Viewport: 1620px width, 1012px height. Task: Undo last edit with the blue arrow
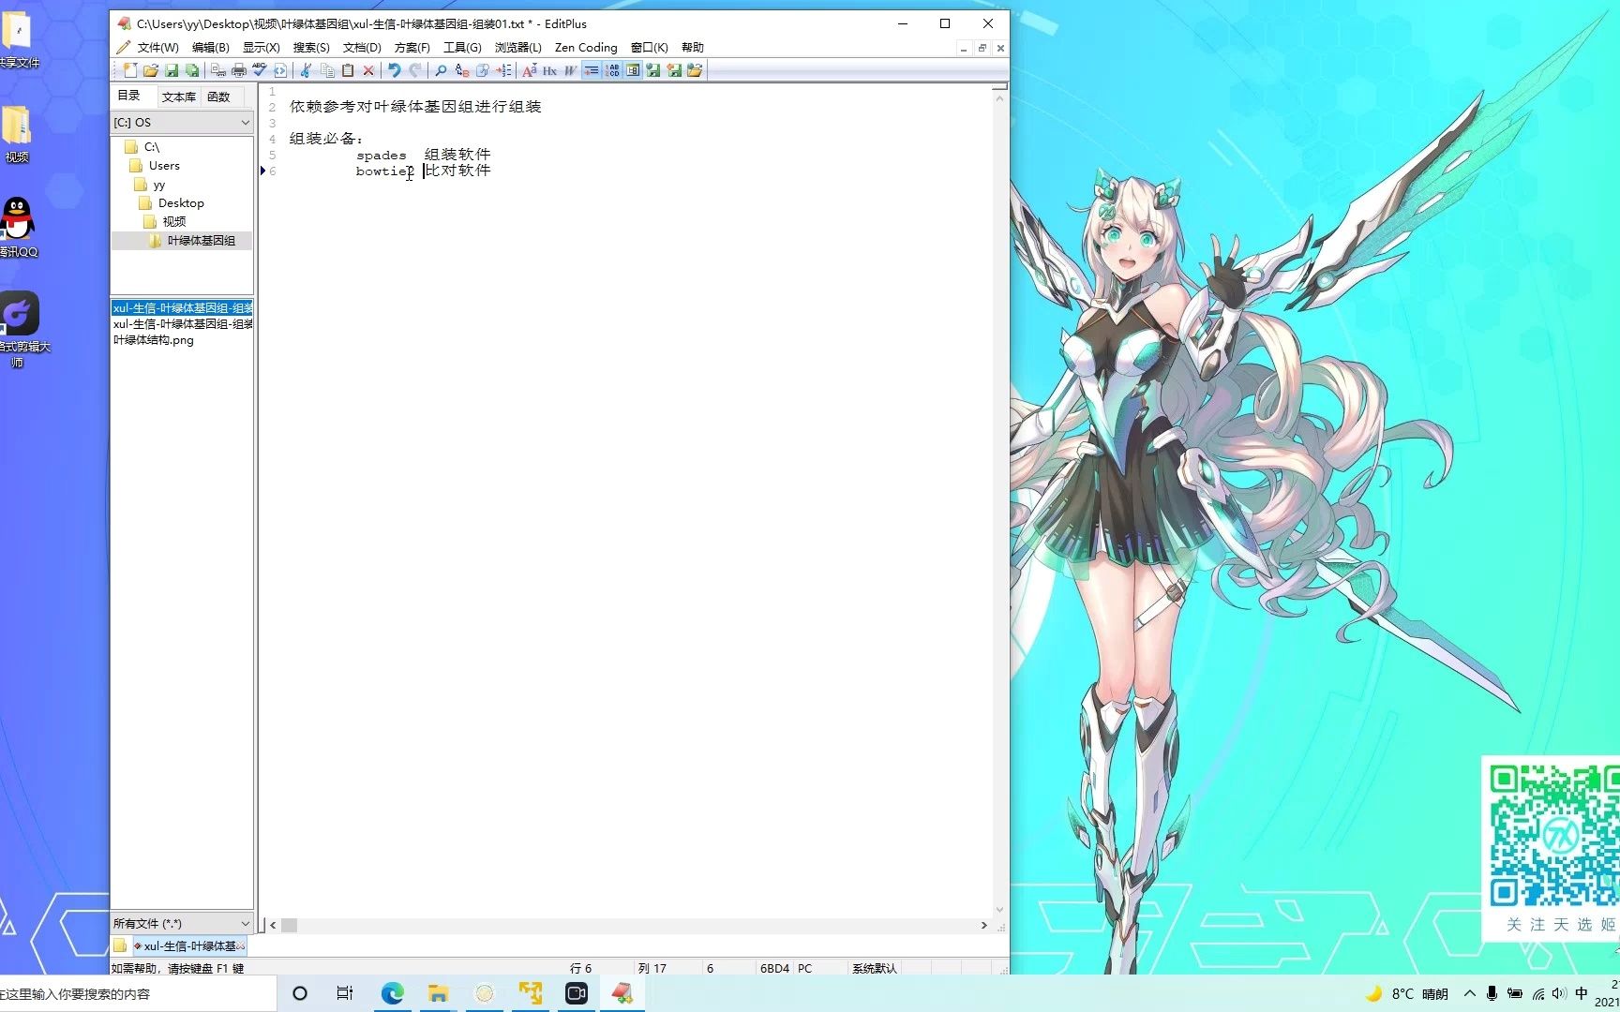[395, 70]
